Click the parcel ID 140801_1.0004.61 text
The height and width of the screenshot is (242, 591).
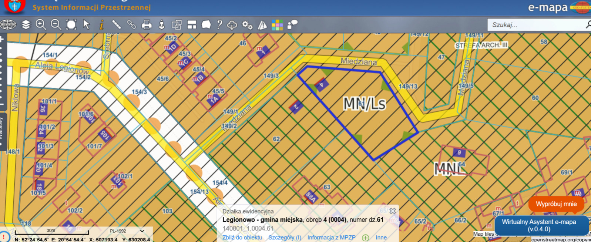point(248,228)
